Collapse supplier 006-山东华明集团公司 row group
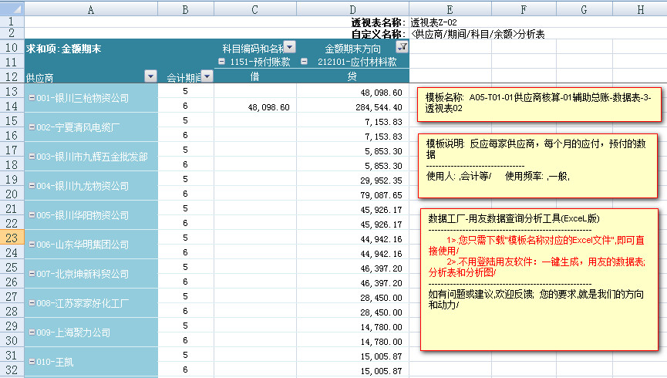This screenshot has width=667, height=378. click(x=32, y=245)
